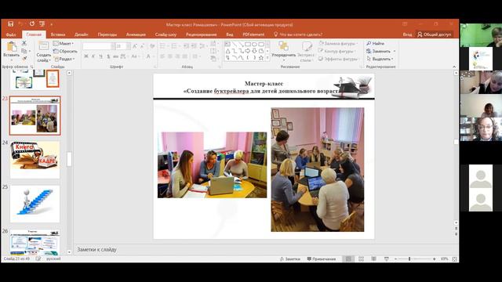Toggle Заметки notes pane in status bar
The image size is (502, 282).
coord(290,259)
